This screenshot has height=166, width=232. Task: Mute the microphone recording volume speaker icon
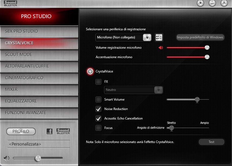pos(161,48)
